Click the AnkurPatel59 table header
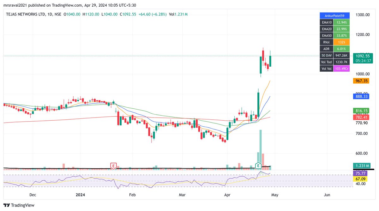This screenshot has height=211, width=379. point(334,15)
